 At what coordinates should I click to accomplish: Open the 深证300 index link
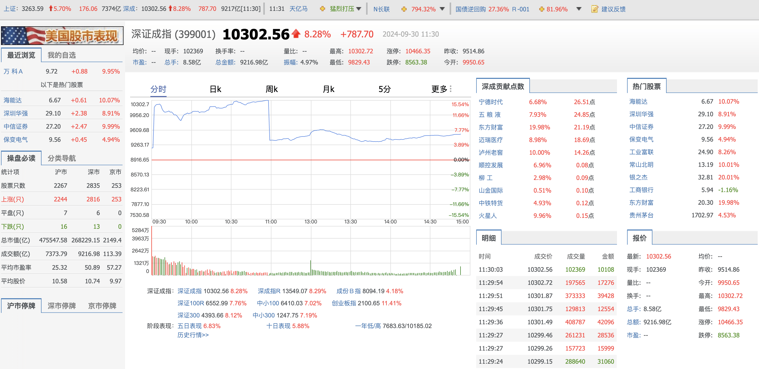coord(189,315)
